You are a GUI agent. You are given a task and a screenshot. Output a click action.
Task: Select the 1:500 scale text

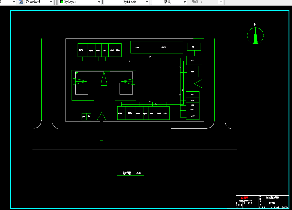138,173
